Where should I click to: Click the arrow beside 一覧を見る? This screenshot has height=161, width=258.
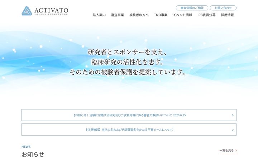coord(236,150)
